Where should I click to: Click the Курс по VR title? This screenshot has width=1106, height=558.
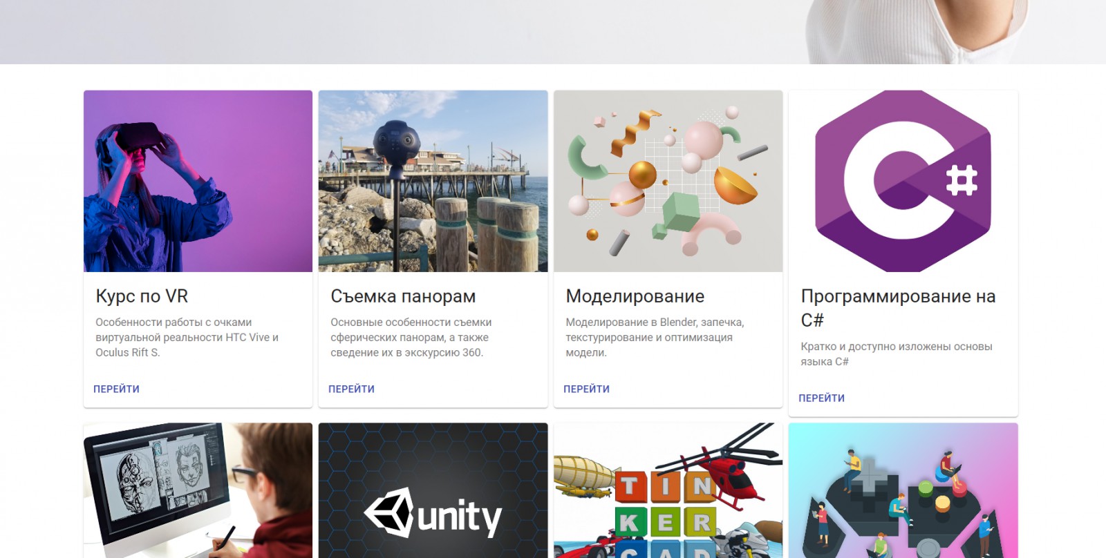pos(142,296)
